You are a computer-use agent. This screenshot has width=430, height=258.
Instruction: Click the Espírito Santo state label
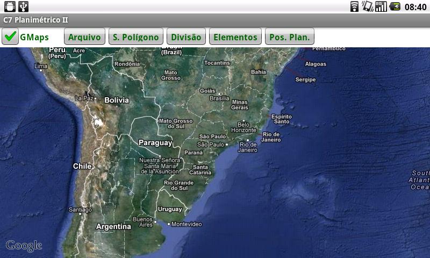(282, 119)
